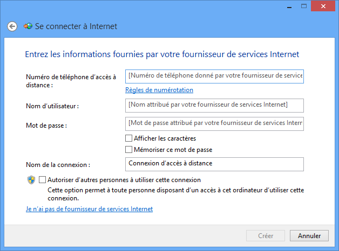The height and width of the screenshot is (251, 339).
Task: Open Je n'ai pas de fournisseur link
Action: pos(89,209)
